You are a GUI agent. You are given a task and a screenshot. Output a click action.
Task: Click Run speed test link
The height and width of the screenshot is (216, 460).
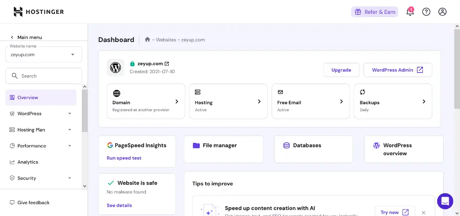tap(124, 158)
